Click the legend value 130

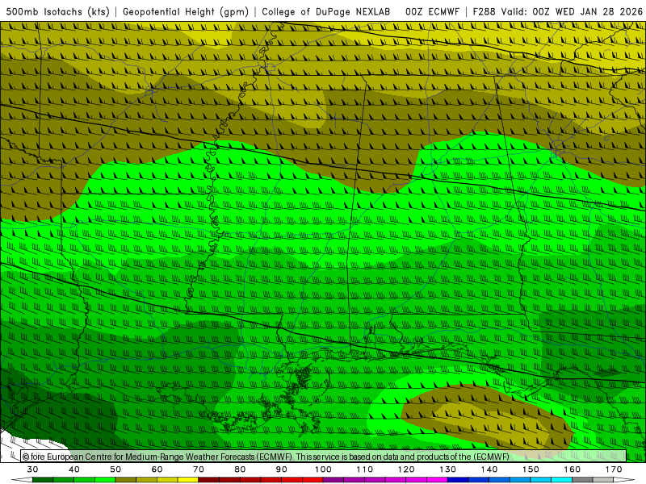[x=448, y=469]
